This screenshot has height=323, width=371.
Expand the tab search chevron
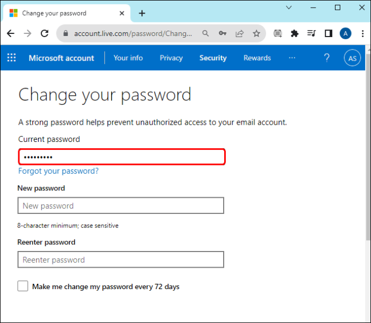tap(289, 8)
